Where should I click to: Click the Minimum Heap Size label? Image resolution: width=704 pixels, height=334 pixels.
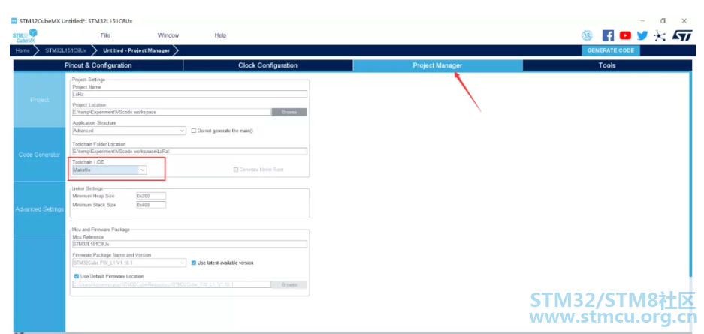tap(93, 196)
